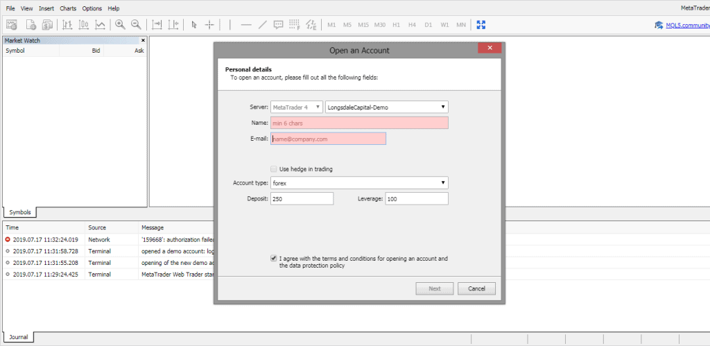710x346 pixels.
Task: Click the Name input field
Action: (360, 123)
